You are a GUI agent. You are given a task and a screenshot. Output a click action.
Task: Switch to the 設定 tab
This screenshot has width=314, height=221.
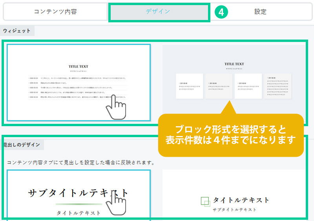pos(260,12)
